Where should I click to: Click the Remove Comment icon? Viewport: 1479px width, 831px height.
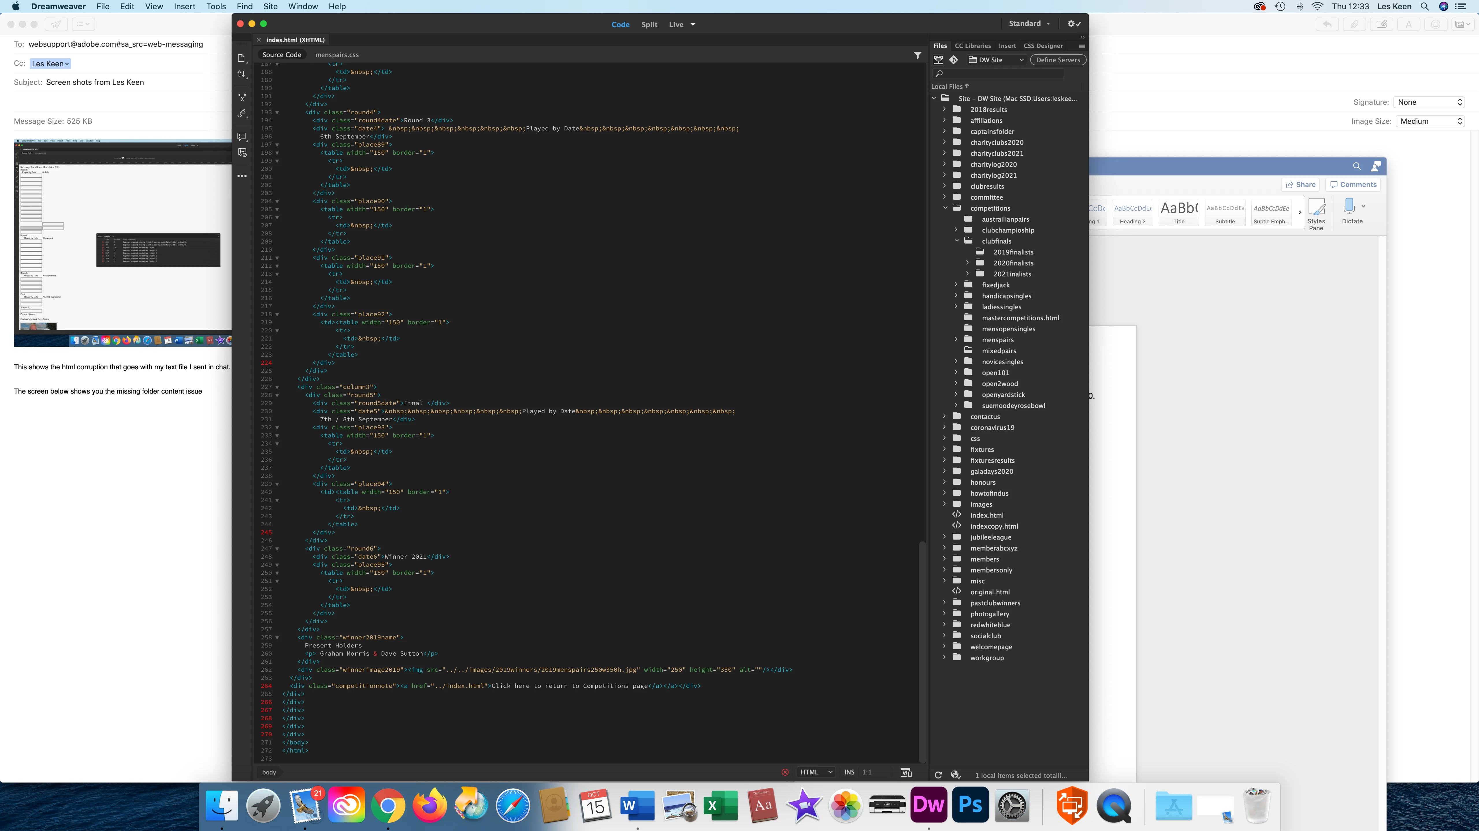[242, 153]
